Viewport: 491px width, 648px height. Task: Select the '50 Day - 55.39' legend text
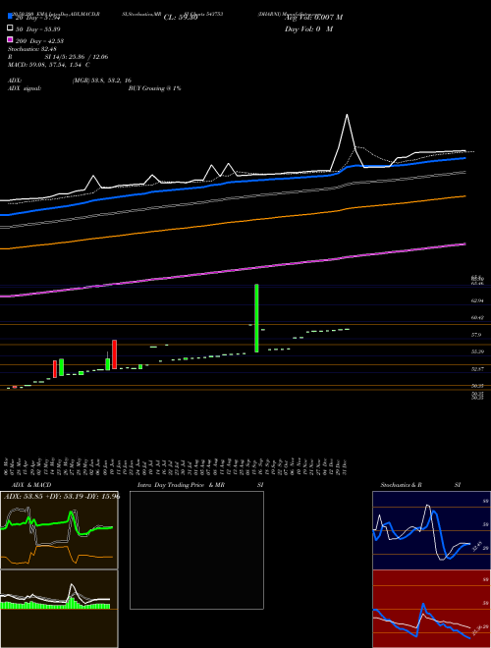[x=38, y=29]
